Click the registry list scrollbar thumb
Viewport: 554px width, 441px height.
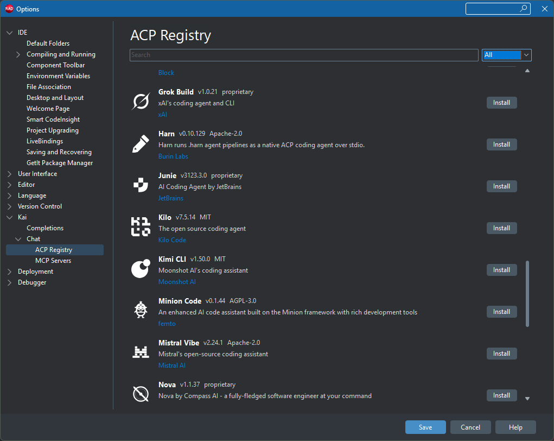(x=527, y=294)
